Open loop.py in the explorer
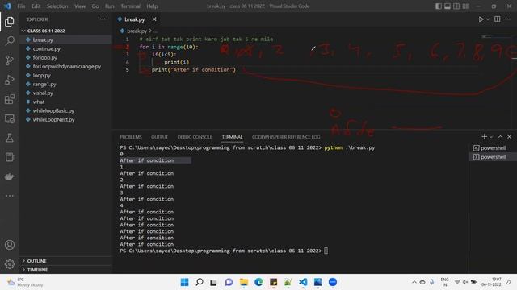The height and width of the screenshot is (290, 517). pyautogui.click(x=42, y=75)
